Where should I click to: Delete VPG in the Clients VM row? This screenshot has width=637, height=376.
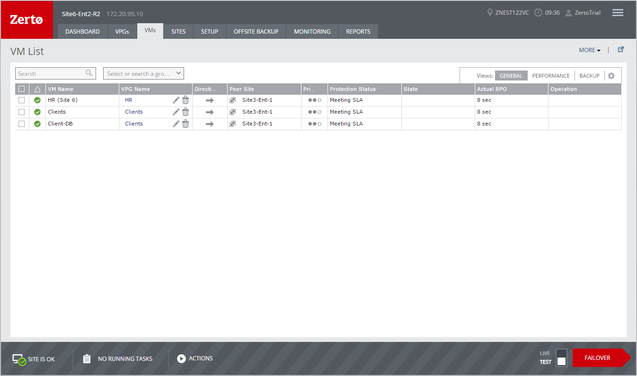coord(186,112)
